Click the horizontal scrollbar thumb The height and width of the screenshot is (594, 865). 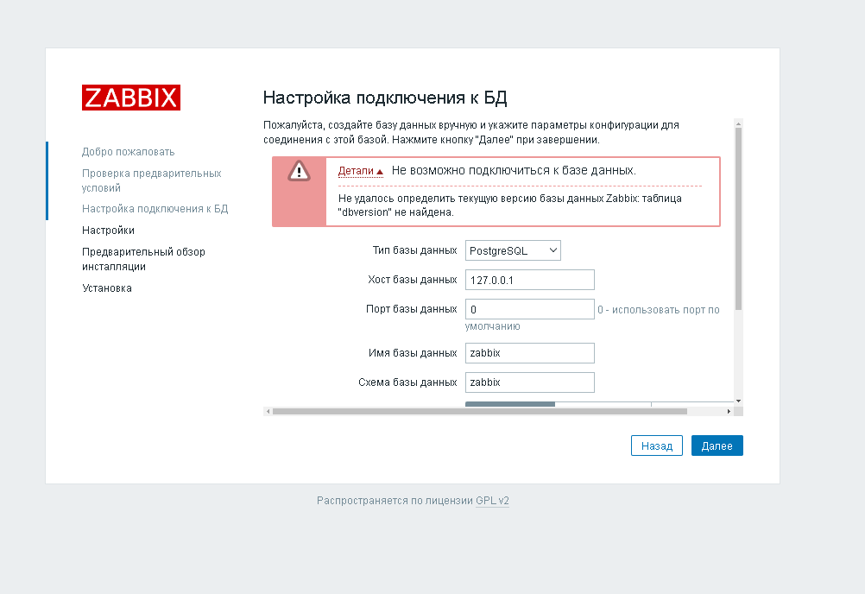(x=480, y=412)
